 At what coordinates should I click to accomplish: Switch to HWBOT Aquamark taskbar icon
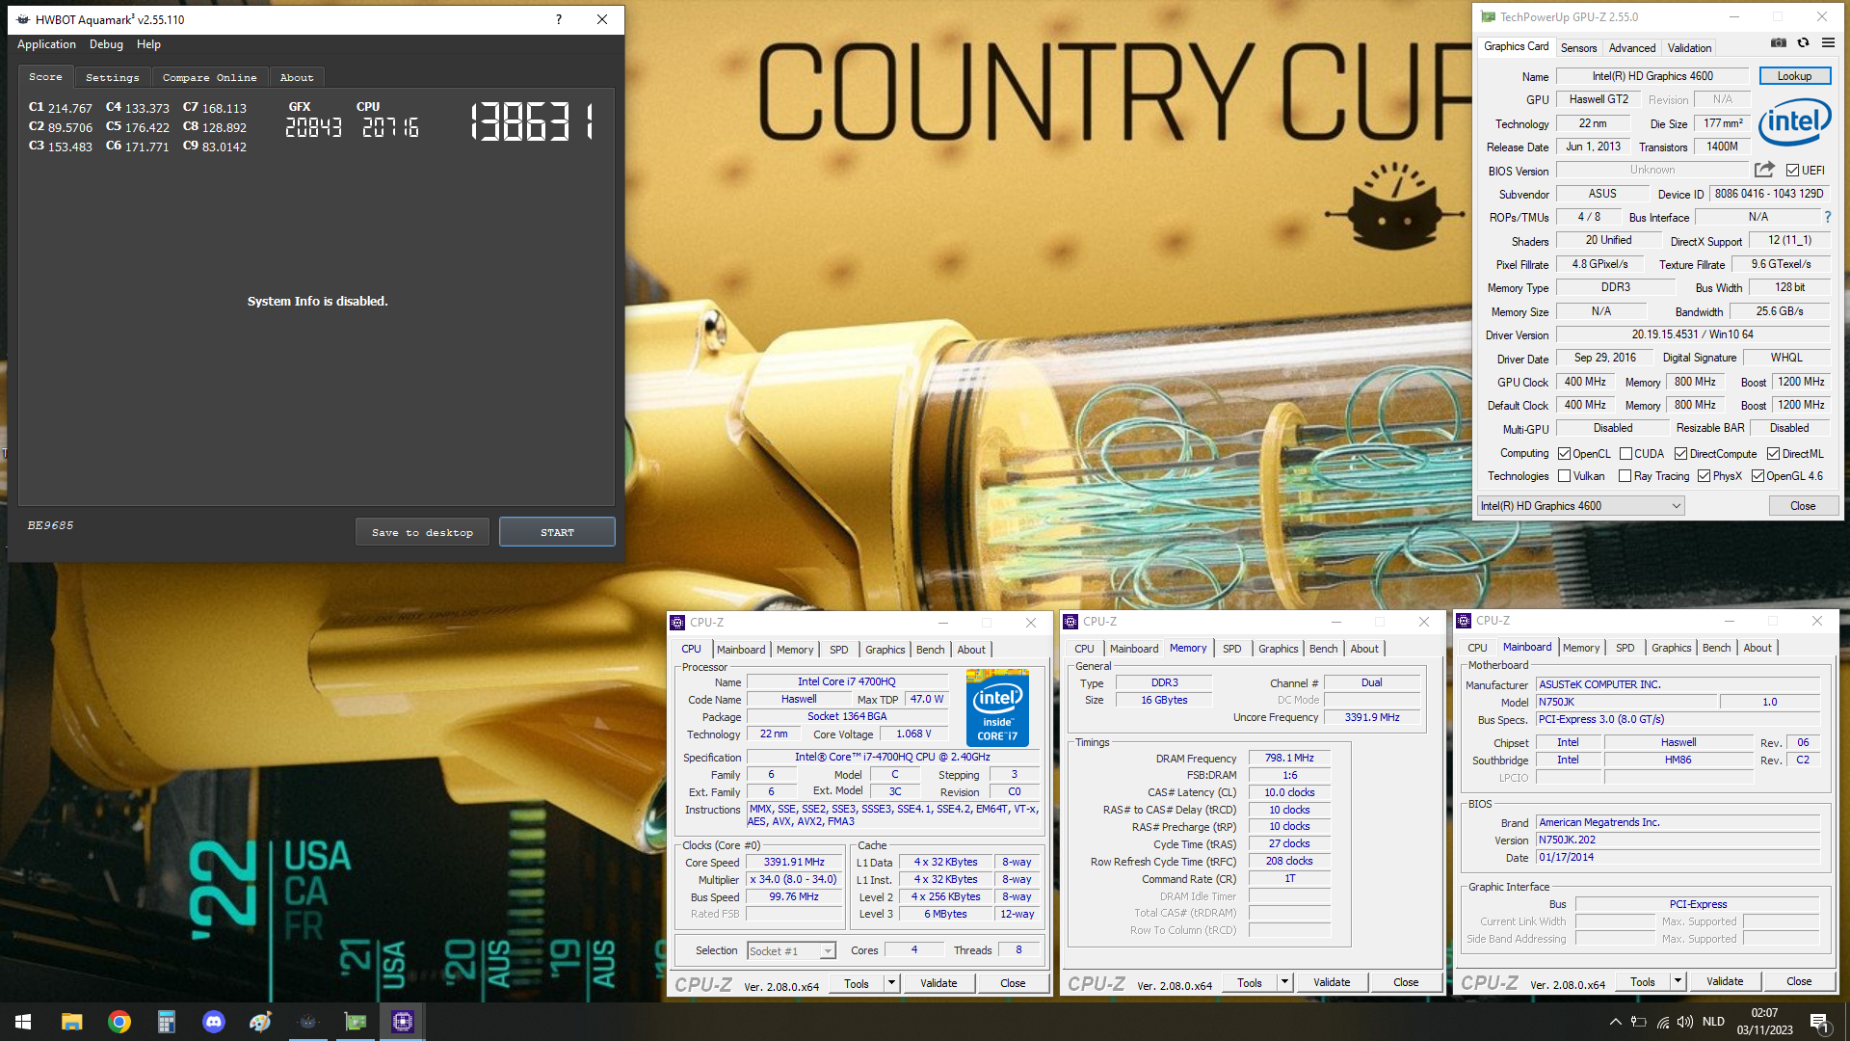[307, 1022]
